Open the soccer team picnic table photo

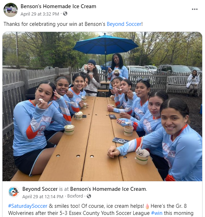102,107
